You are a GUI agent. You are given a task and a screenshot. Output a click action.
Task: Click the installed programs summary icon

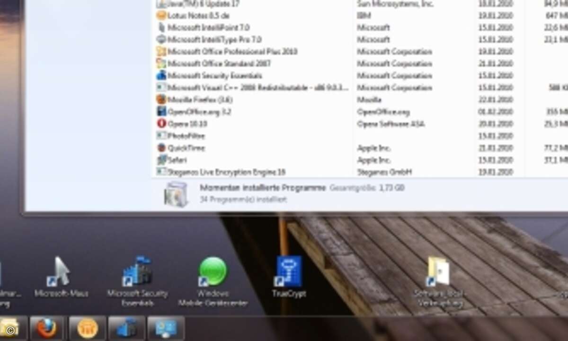(176, 194)
